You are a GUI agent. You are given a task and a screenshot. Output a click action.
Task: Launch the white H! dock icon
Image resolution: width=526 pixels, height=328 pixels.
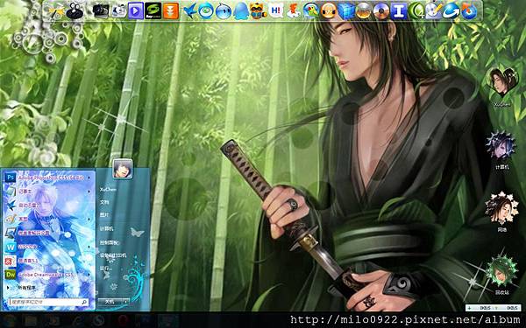pyautogui.click(x=276, y=11)
